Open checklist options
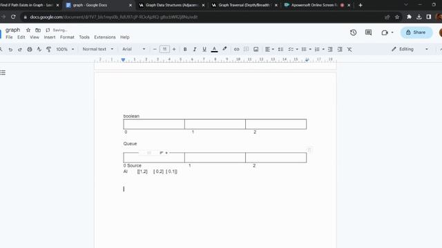Viewport: 442px width, 248px height. click(x=293, y=49)
